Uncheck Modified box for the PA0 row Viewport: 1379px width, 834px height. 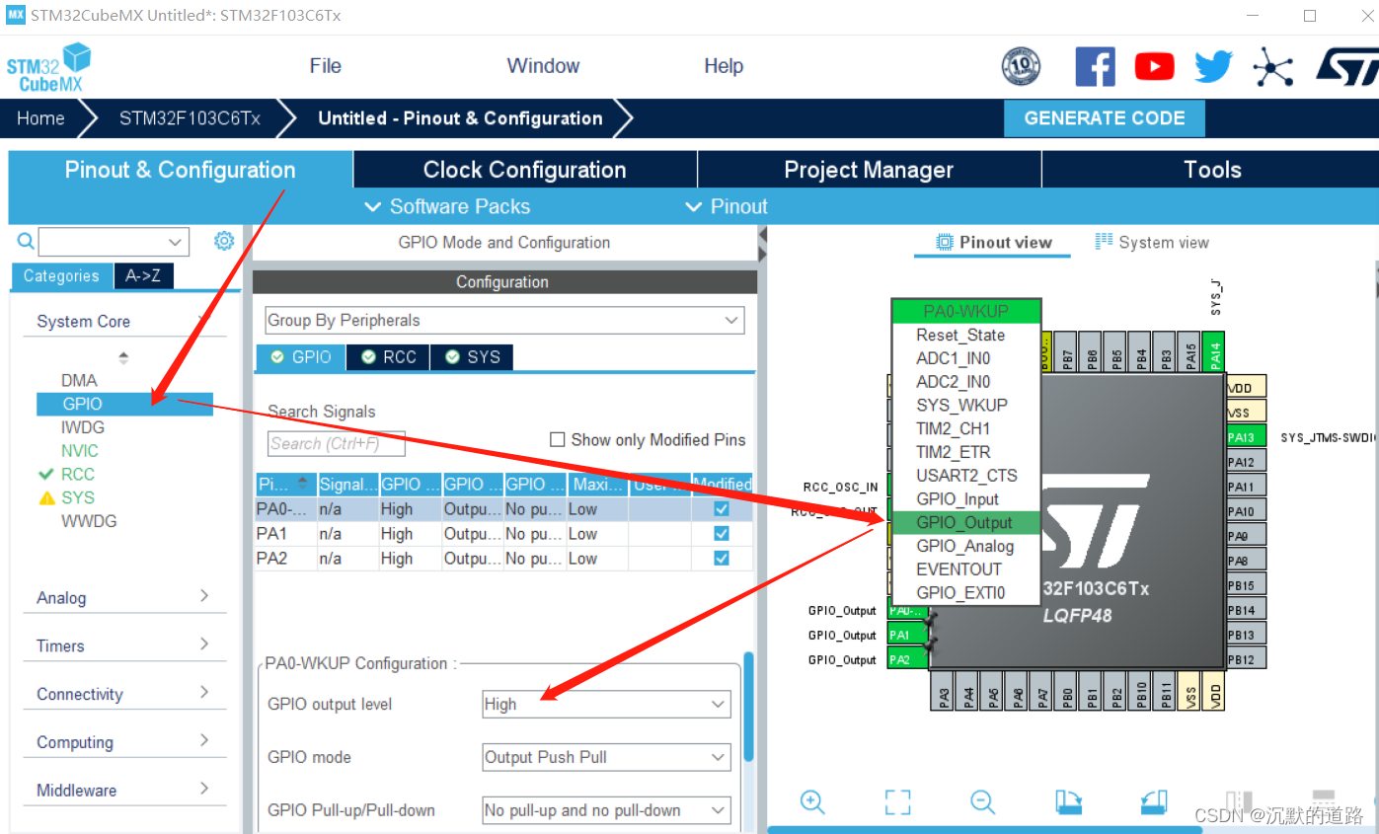(722, 508)
